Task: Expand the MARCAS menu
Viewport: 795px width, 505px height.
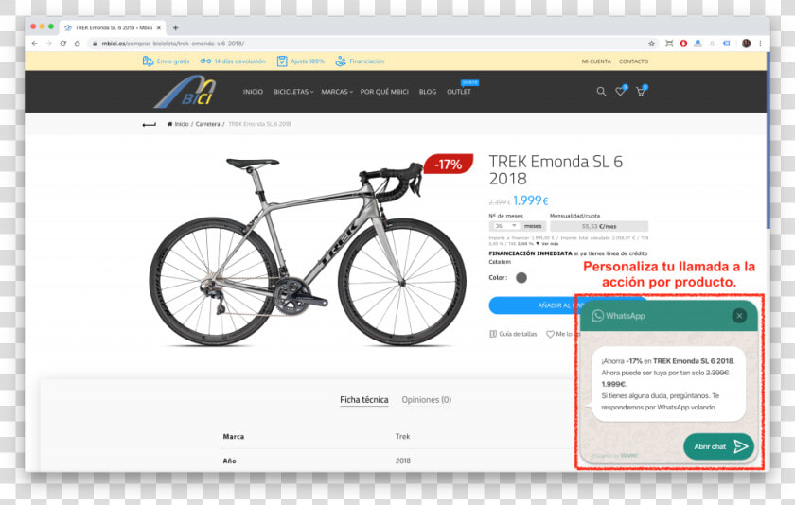Action: [x=337, y=92]
